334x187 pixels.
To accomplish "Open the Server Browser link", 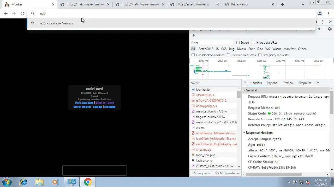I will point(82,107).
